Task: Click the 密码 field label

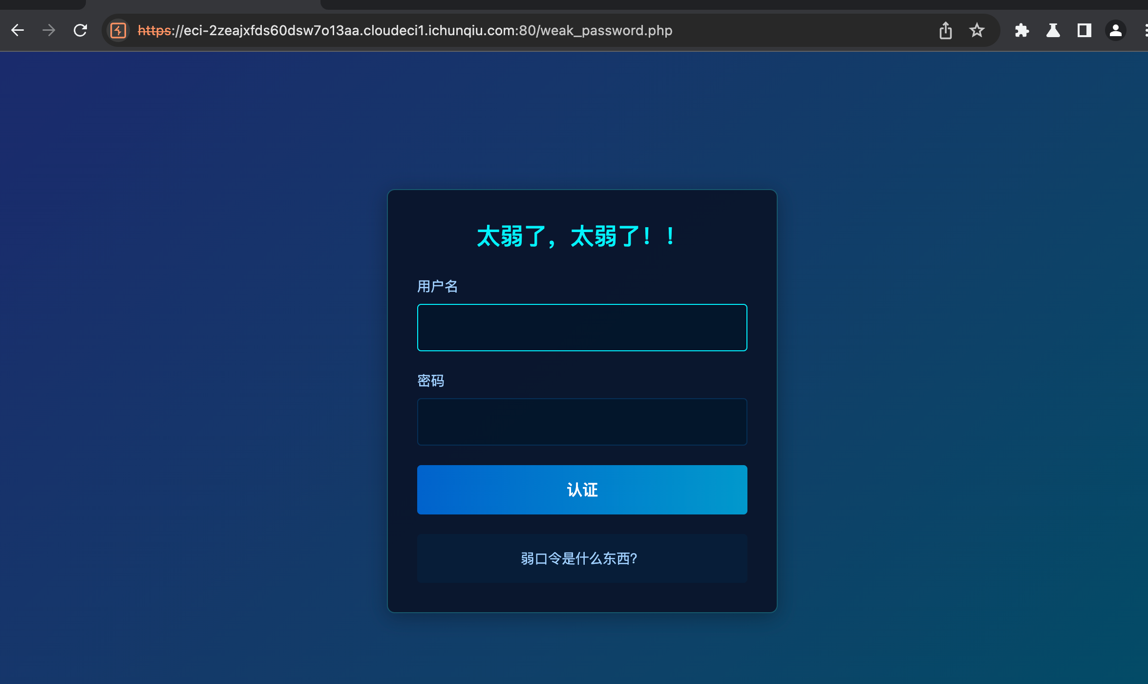Action: click(x=430, y=381)
